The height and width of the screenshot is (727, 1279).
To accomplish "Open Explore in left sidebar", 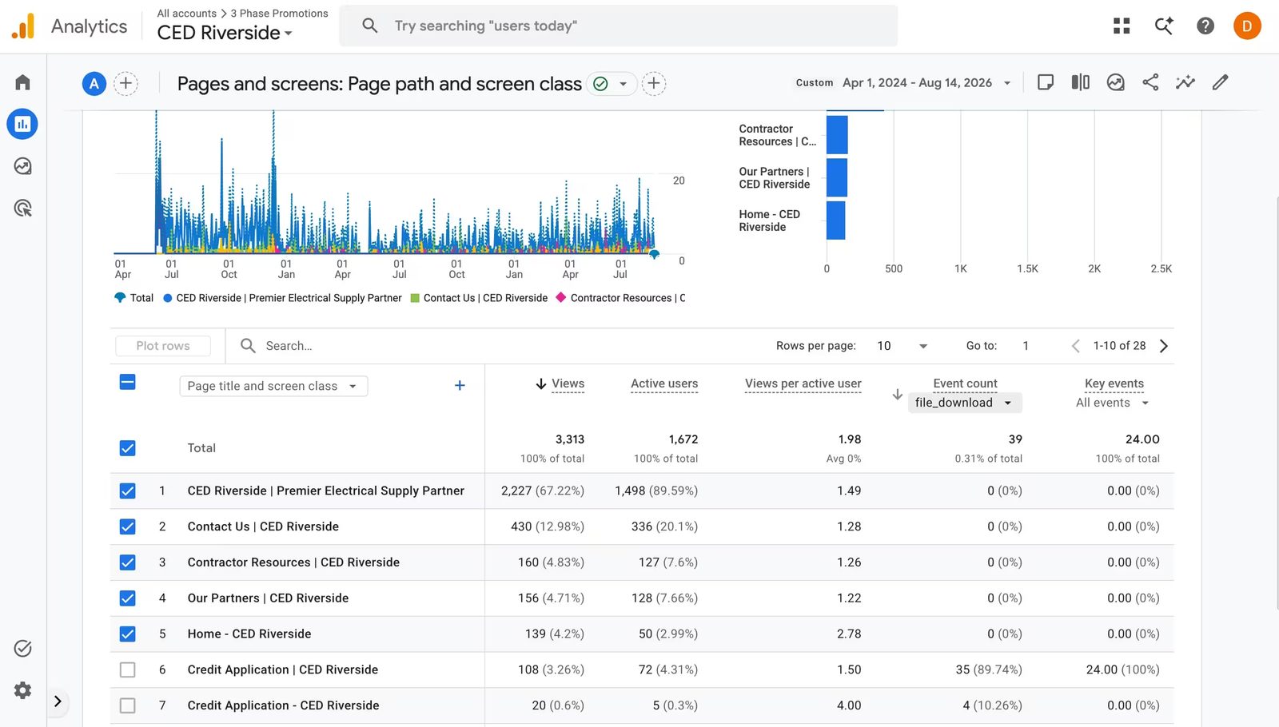I will point(22,166).
